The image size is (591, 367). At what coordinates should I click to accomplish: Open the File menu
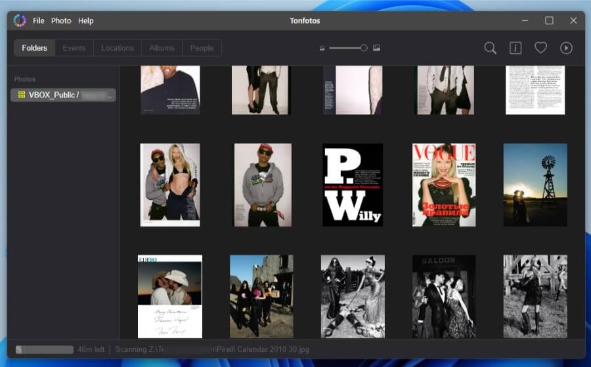click(x=39, y=20)
